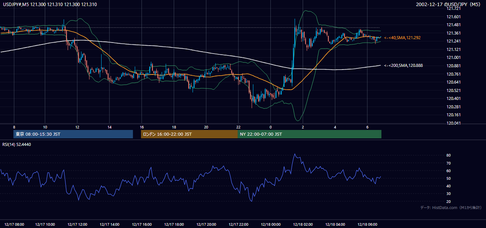The height and width of the screenshot is (228, 486).
Task: Click the ロンドン 16:00-22:00 JST session bar
Action: [x=189, y=134]
